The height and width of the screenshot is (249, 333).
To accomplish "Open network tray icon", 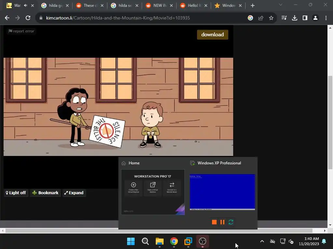I will pyautogui.click(x=283, y=241).
